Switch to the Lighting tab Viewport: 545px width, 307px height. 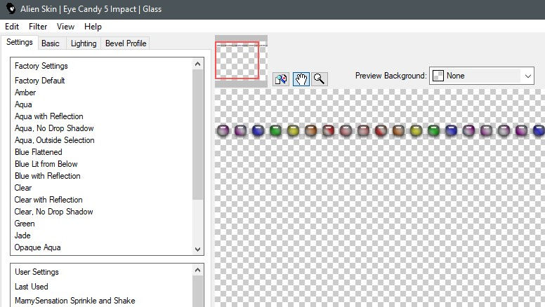[84, 43]
